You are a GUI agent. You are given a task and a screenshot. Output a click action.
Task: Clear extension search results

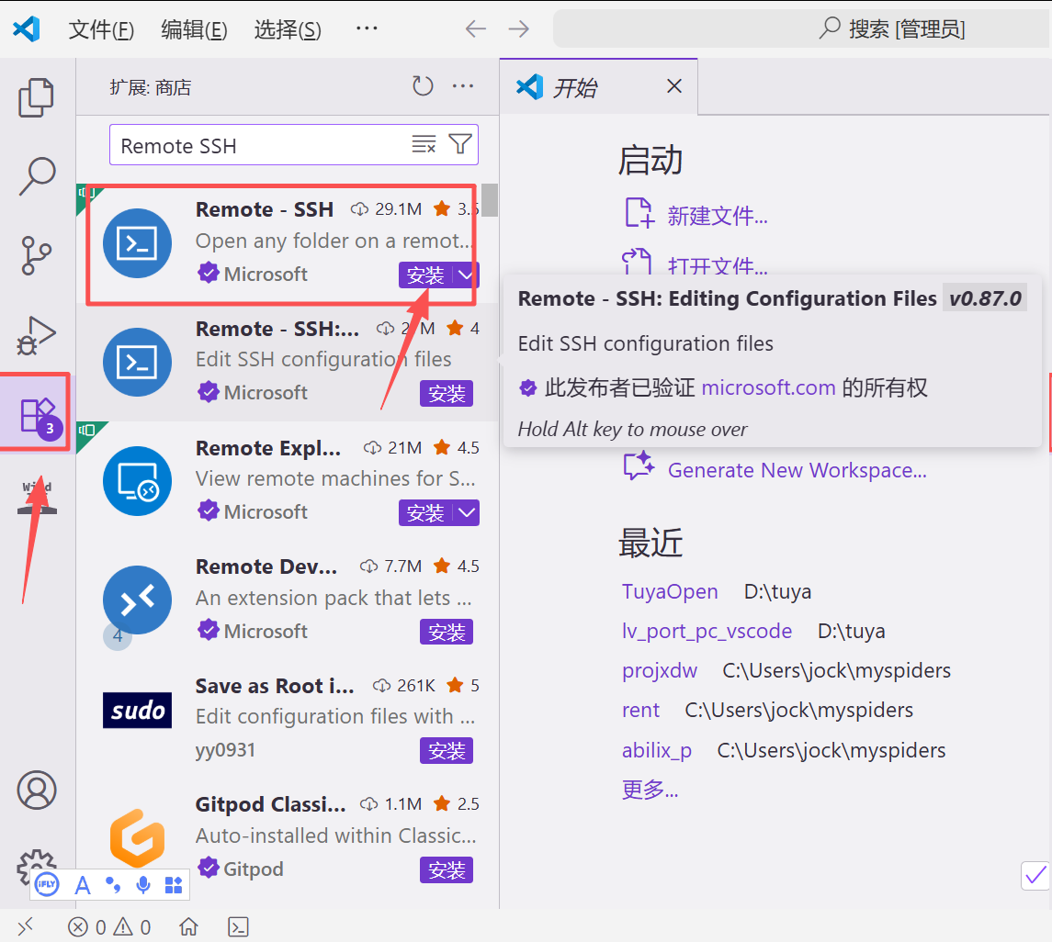tap(424, 144)
